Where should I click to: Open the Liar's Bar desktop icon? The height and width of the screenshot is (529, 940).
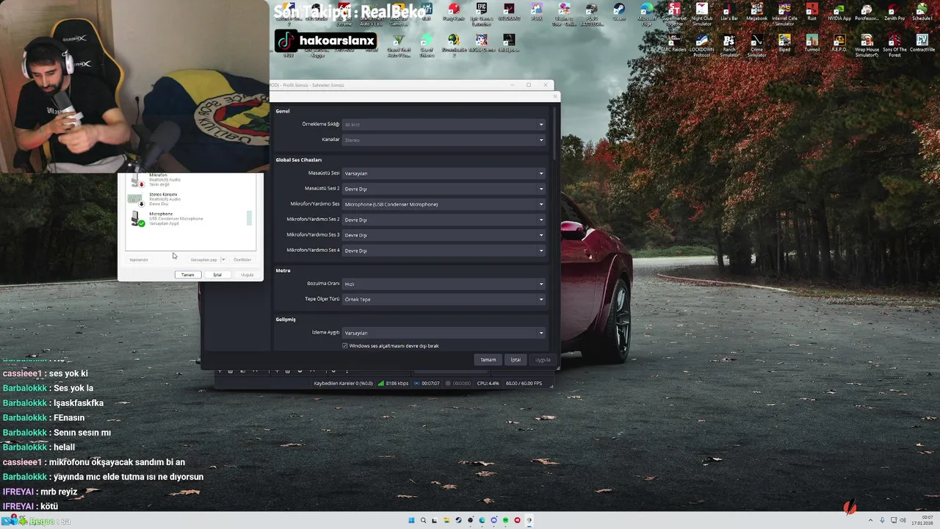(729, 13)
